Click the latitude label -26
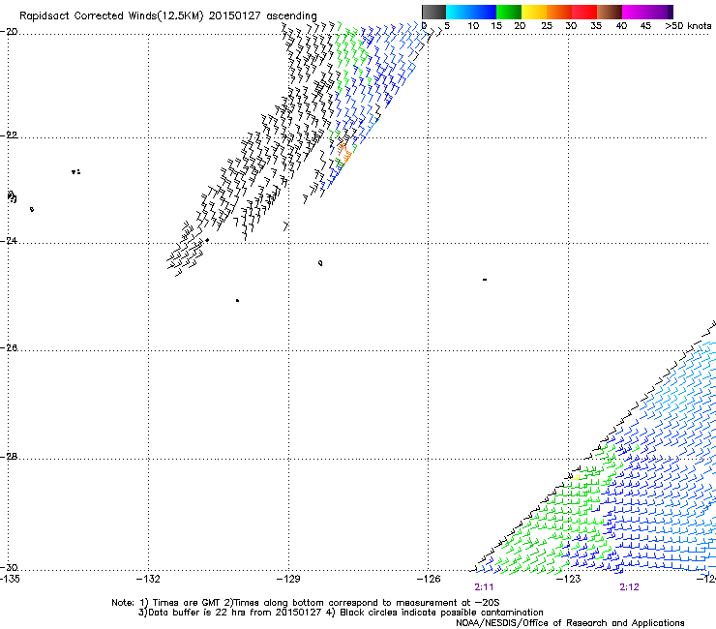 [9, 348]
